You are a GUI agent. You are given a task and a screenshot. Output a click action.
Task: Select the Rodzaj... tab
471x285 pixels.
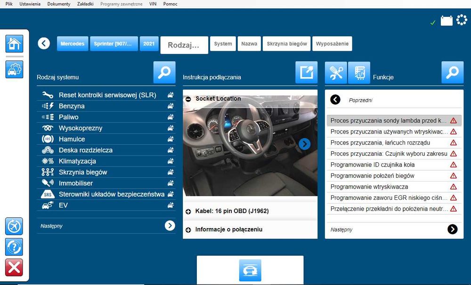click(x=184, y=45)
